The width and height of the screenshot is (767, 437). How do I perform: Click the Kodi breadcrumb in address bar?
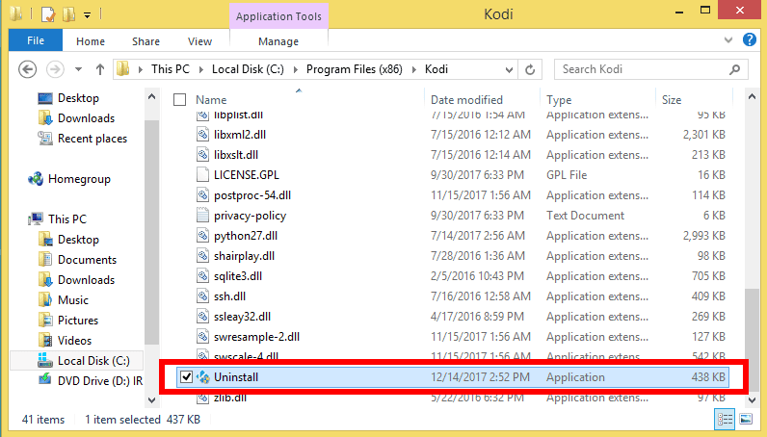436,69
